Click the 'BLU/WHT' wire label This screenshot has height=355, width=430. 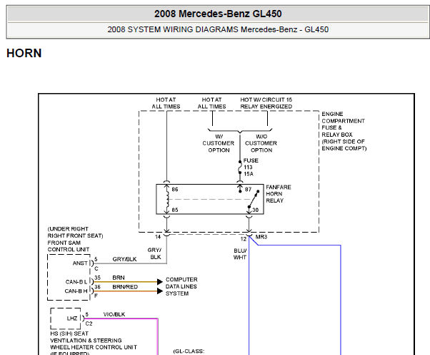coord(240,254)
